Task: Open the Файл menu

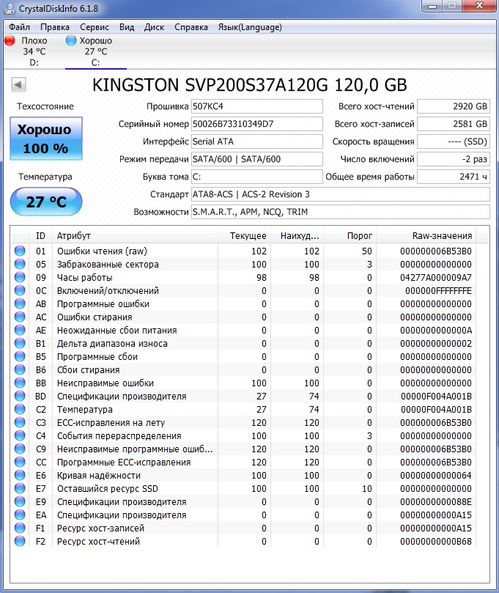Action: click(x=19, y=27)
